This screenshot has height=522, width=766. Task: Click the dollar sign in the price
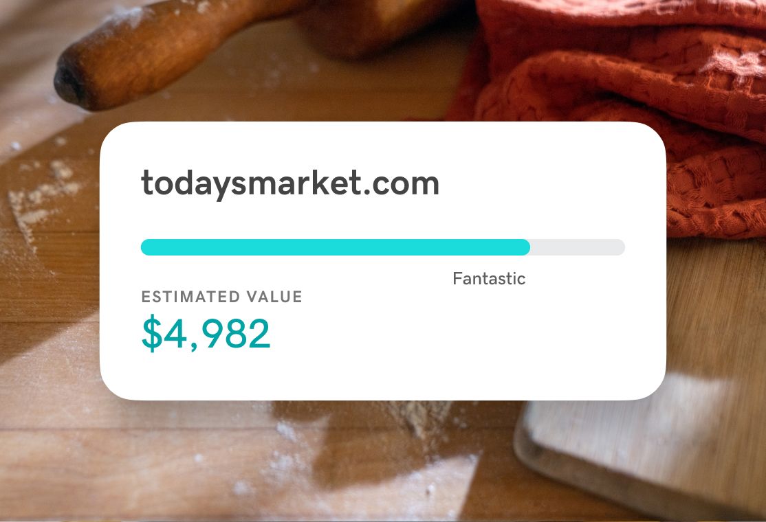(x=151, y=334)
